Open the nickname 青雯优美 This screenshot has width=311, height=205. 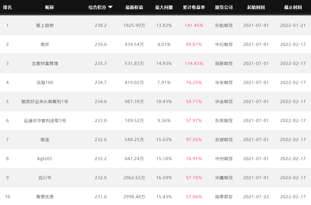coord(45,197)
